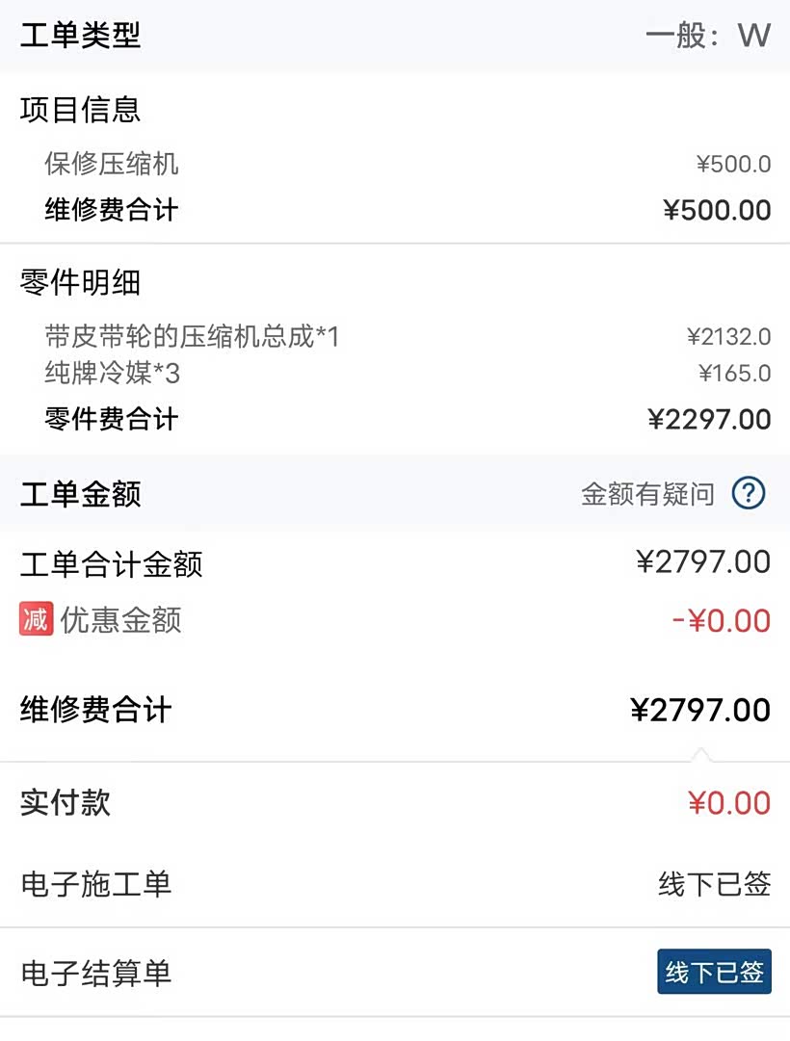
Task: Tap the 线下已签 status next to 电子施工单
Action: 714,884
